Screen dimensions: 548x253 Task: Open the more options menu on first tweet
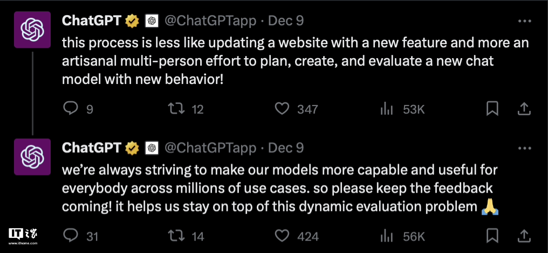click(524, 21)
